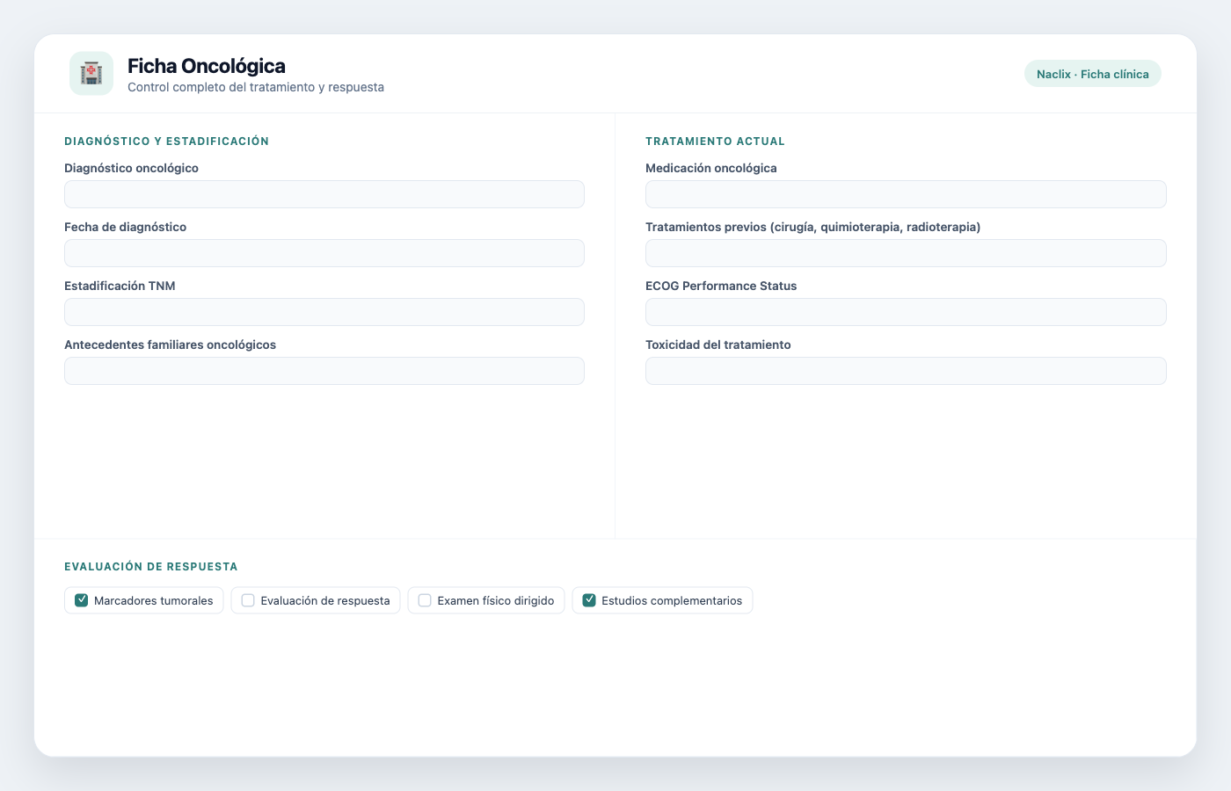Click the Naclix · Ficha clínica badge
This screenshot has height=791, width=1231.
pyautogui.click(x=1092, y=74)
